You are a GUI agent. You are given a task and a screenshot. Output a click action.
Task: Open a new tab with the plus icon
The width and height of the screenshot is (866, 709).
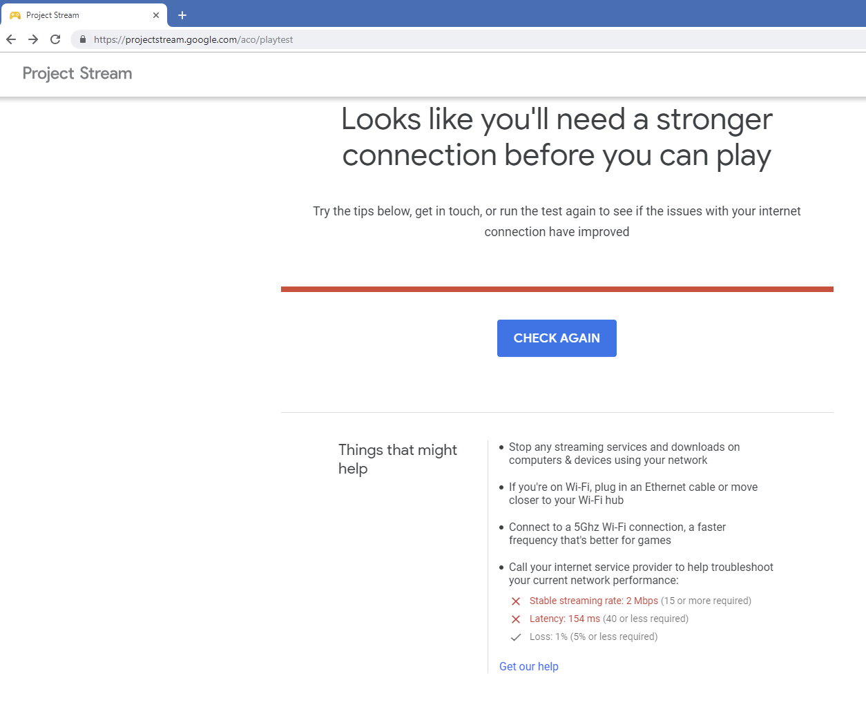(x=182, y=15)
